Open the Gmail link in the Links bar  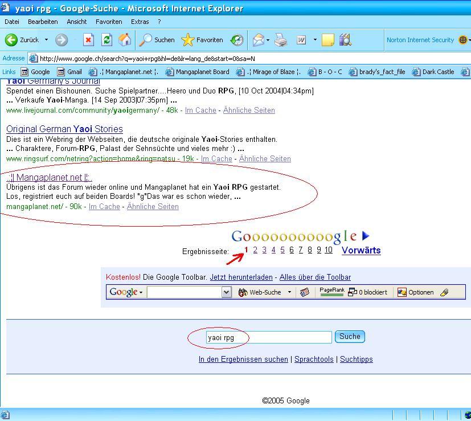[x=69, y=72]
